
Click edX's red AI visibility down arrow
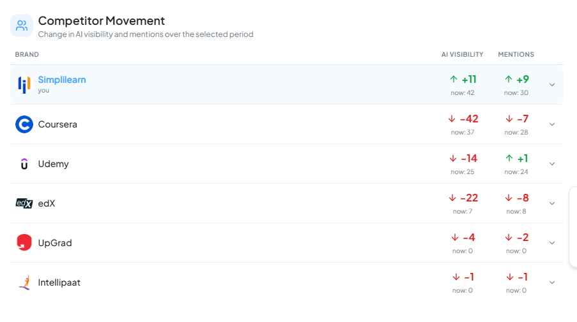tap(452, 198)
